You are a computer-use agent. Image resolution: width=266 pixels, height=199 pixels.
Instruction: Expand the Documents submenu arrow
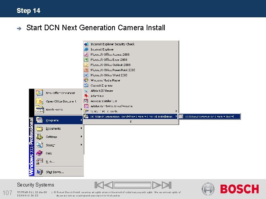81,128
